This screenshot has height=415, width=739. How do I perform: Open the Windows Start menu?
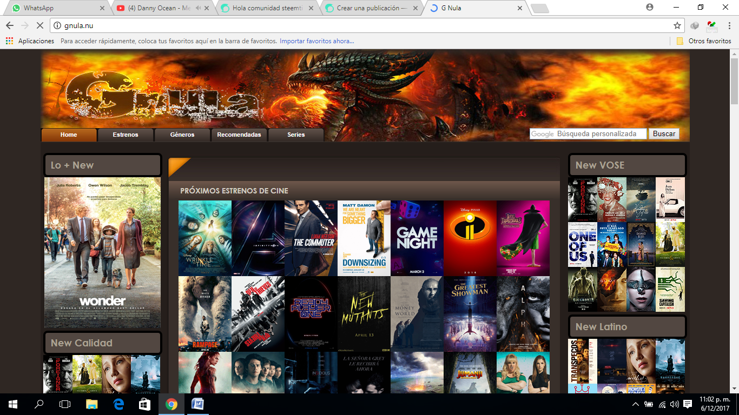pyautogui.click(x=13, y=404)
